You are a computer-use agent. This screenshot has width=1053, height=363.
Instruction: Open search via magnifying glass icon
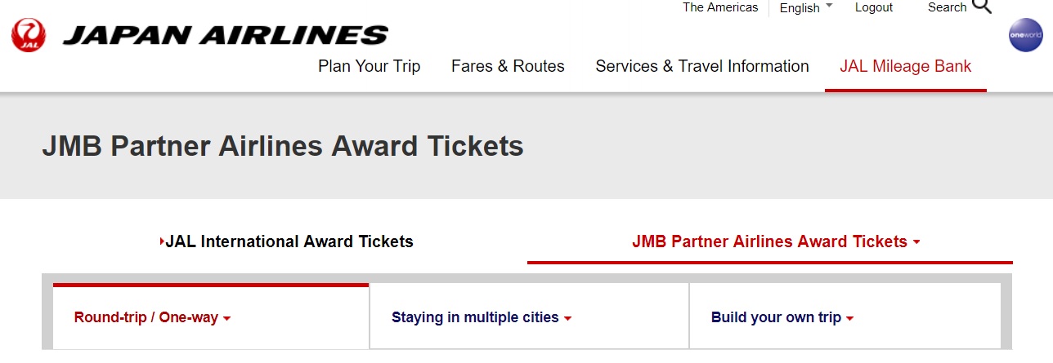click(982, 7)
